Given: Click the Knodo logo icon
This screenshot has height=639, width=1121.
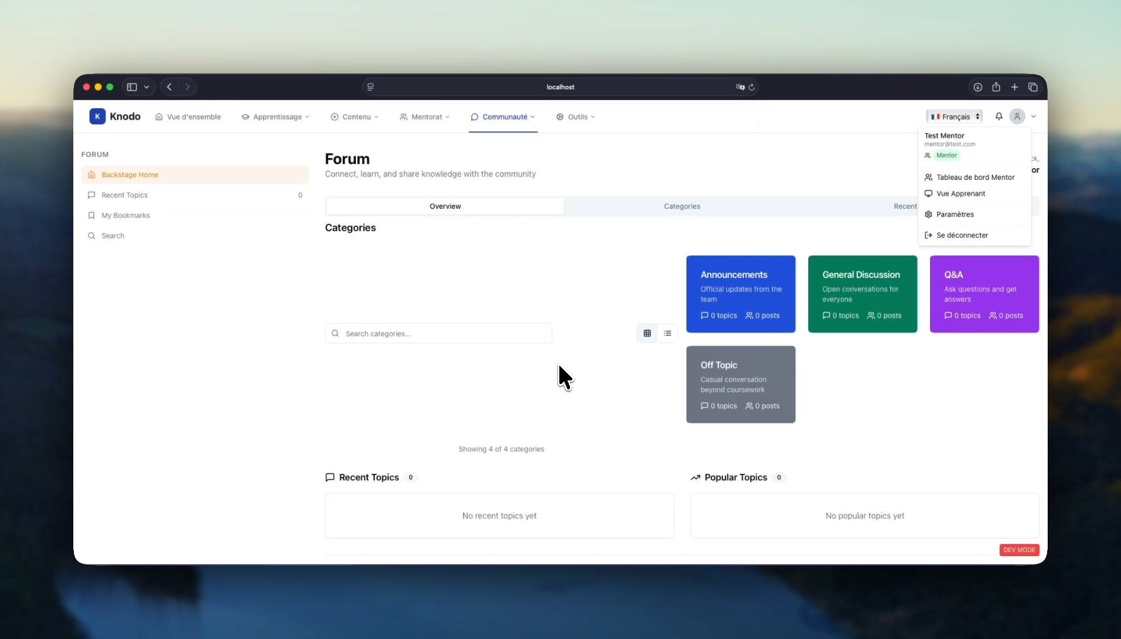Looking at the screenshot, I should point(97,117).
